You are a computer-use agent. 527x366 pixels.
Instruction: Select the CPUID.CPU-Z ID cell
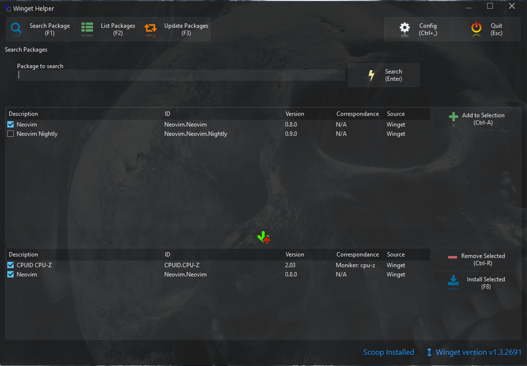pyautogui.click(x=182, y=265)
